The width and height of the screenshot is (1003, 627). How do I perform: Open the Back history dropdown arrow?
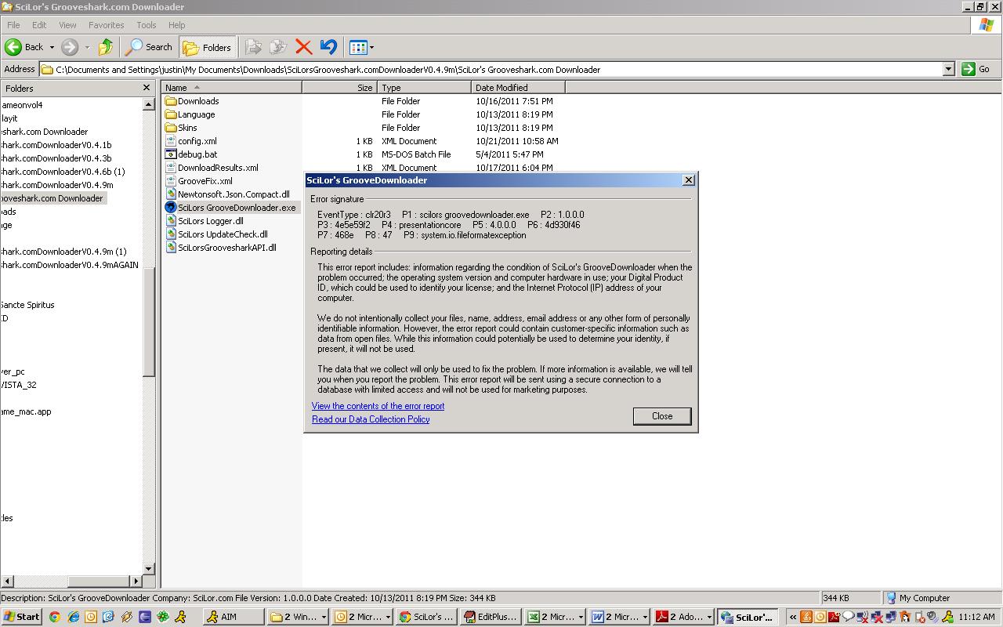click(x=52, y=48)
